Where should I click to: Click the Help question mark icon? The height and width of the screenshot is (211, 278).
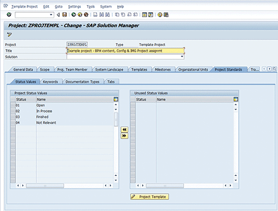tap(160, 15)
